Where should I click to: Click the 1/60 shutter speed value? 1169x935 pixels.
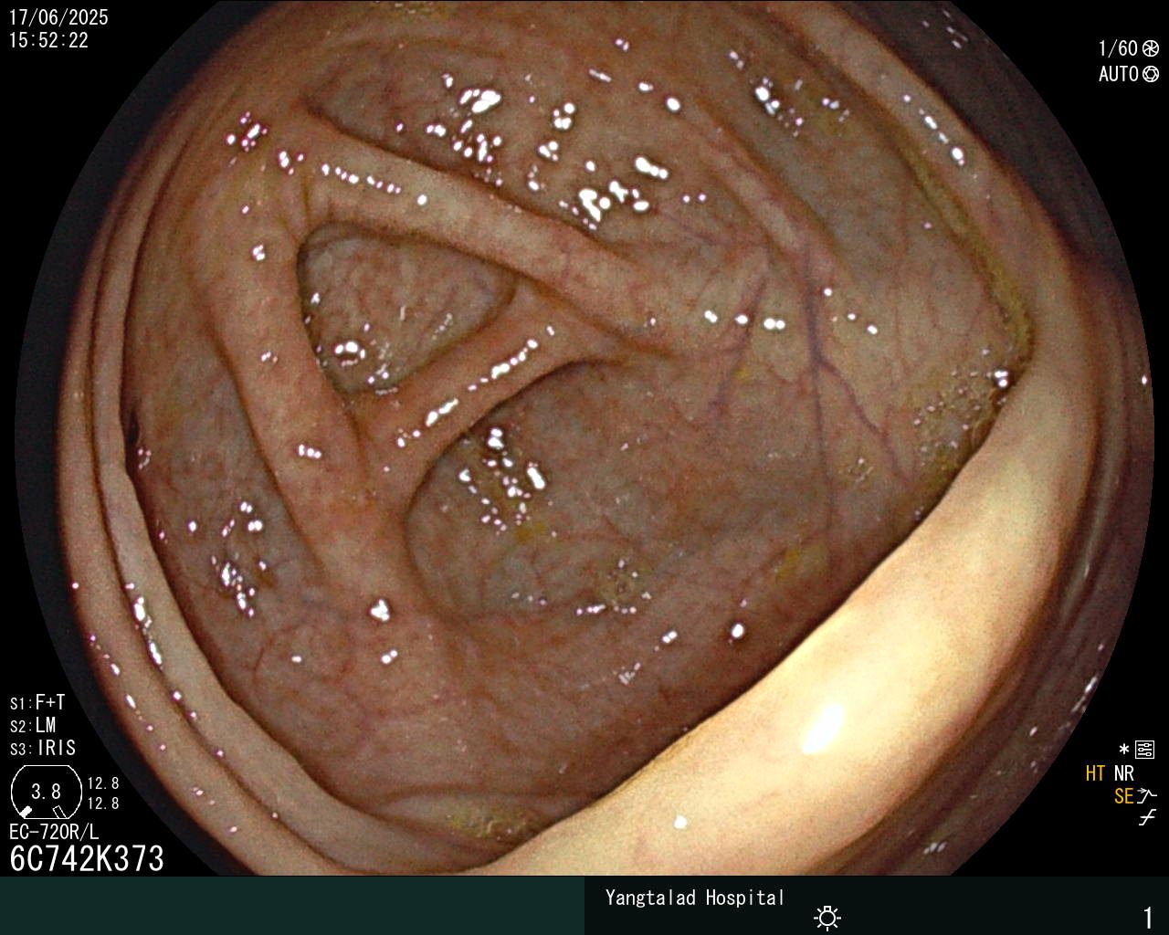click(x=1118, y=48)
